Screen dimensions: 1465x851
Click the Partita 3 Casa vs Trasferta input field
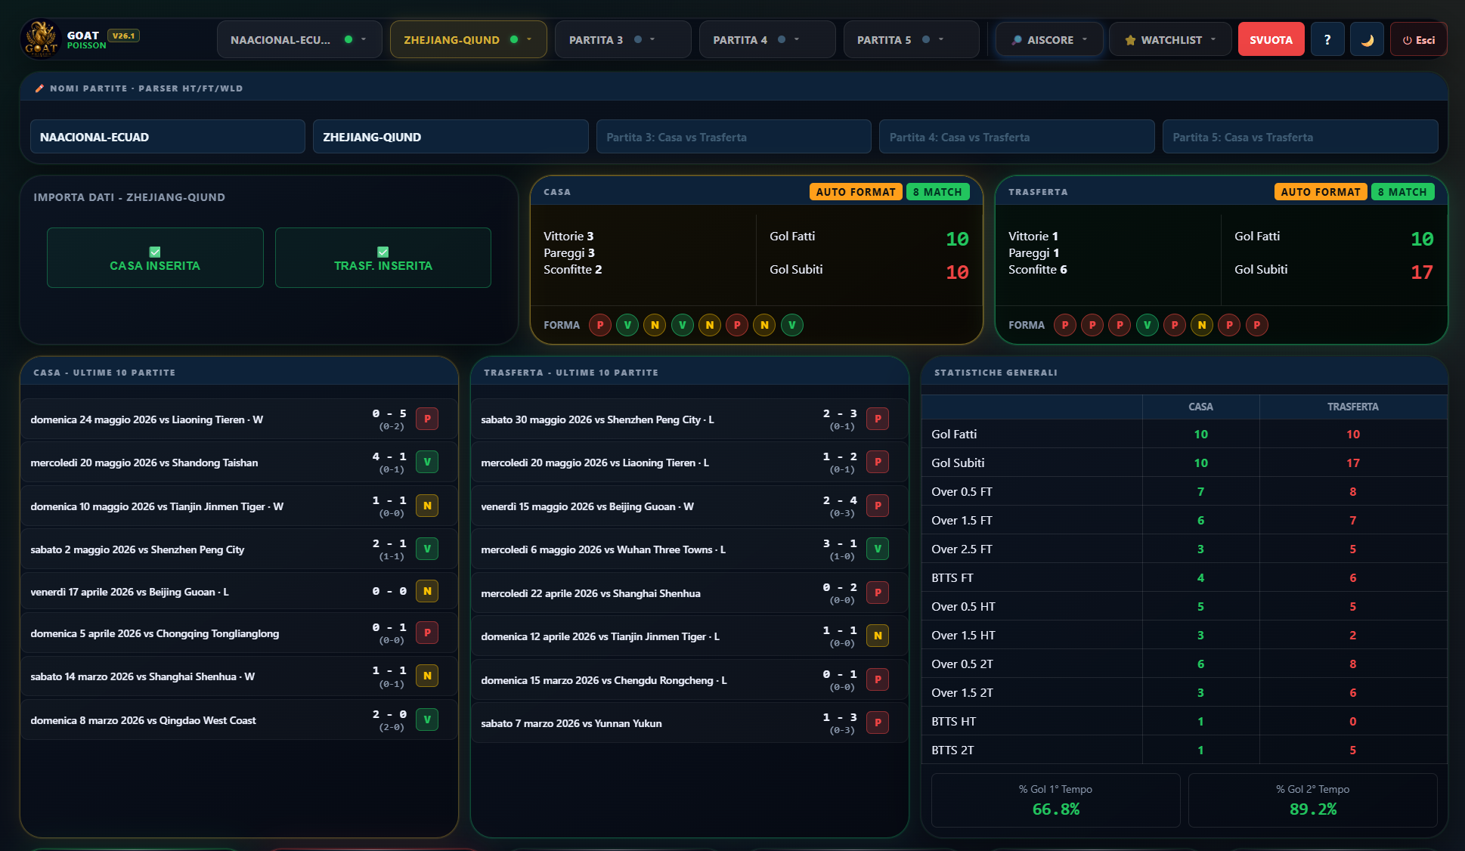[x=733, y=137]
